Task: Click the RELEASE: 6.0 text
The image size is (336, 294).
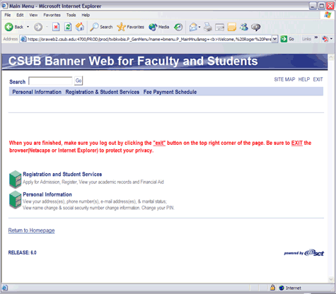Action: pos(22,252)
